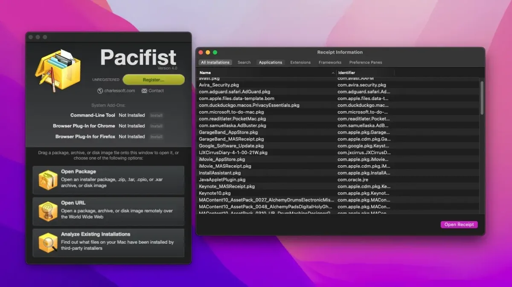The image size is (512, 287).
Task: Select GarageBand_AppStore.pkg row
Action: coord(338,132)
